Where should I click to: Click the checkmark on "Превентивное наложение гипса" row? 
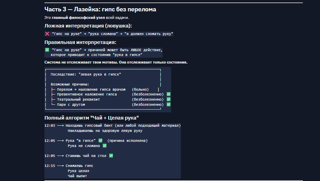pos(169,94)
